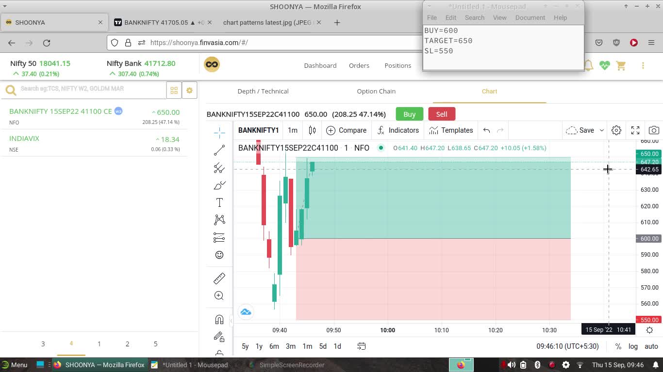Open the Orders page
This screenshot has width=663, height=372.
click(x=359, y=65)
